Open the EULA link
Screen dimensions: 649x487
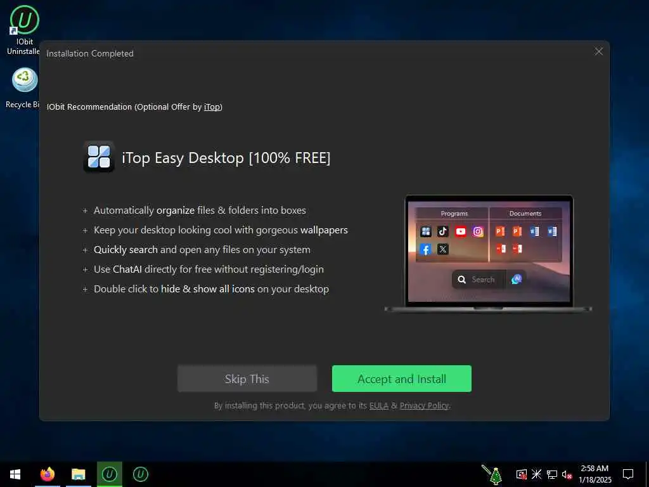[x=379, y=405]
